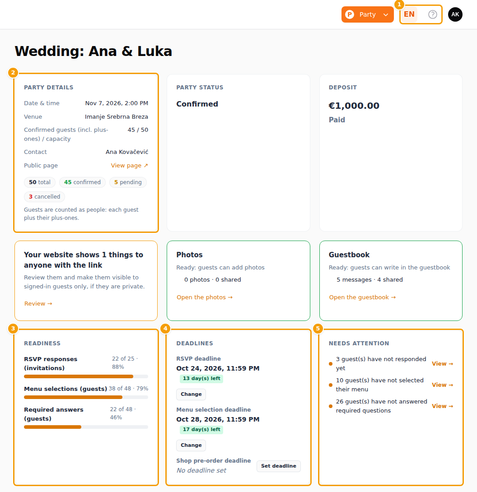This screenshot has width=477, height=492.
Task: Click the '0 photos · 0 shared' text
Action: click(x=213, y=279)
